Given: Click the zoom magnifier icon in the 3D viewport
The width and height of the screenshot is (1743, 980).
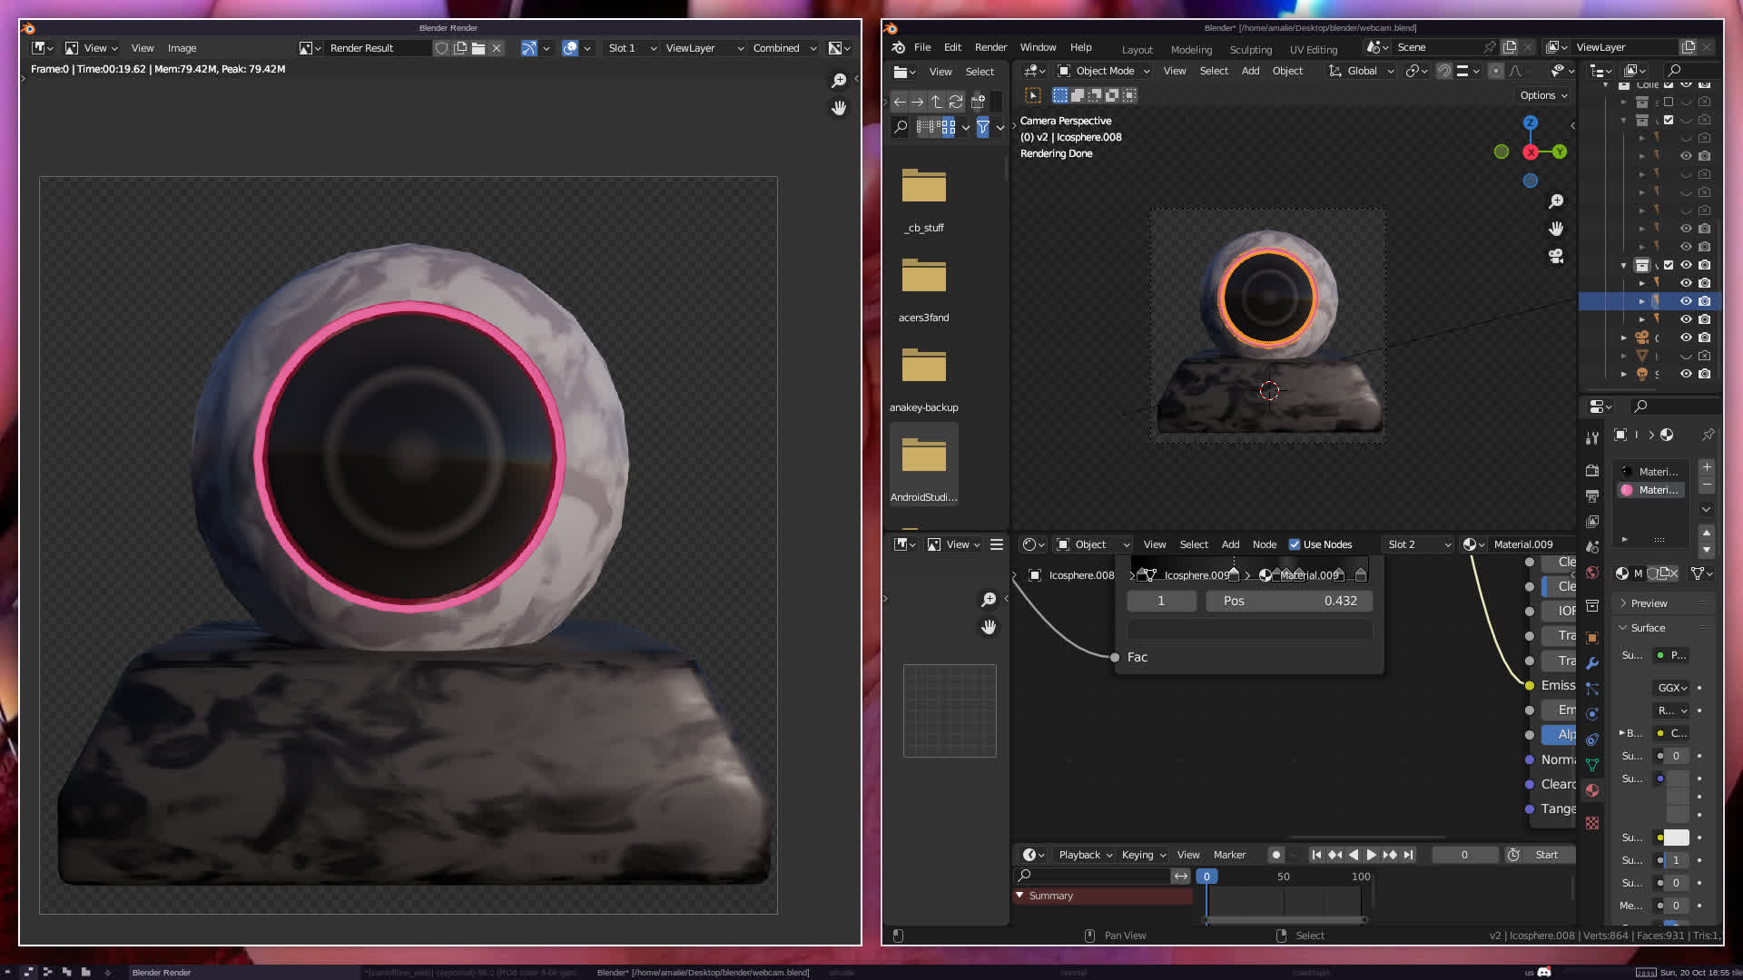Looking at the screenshot, I should [1556, 201].
